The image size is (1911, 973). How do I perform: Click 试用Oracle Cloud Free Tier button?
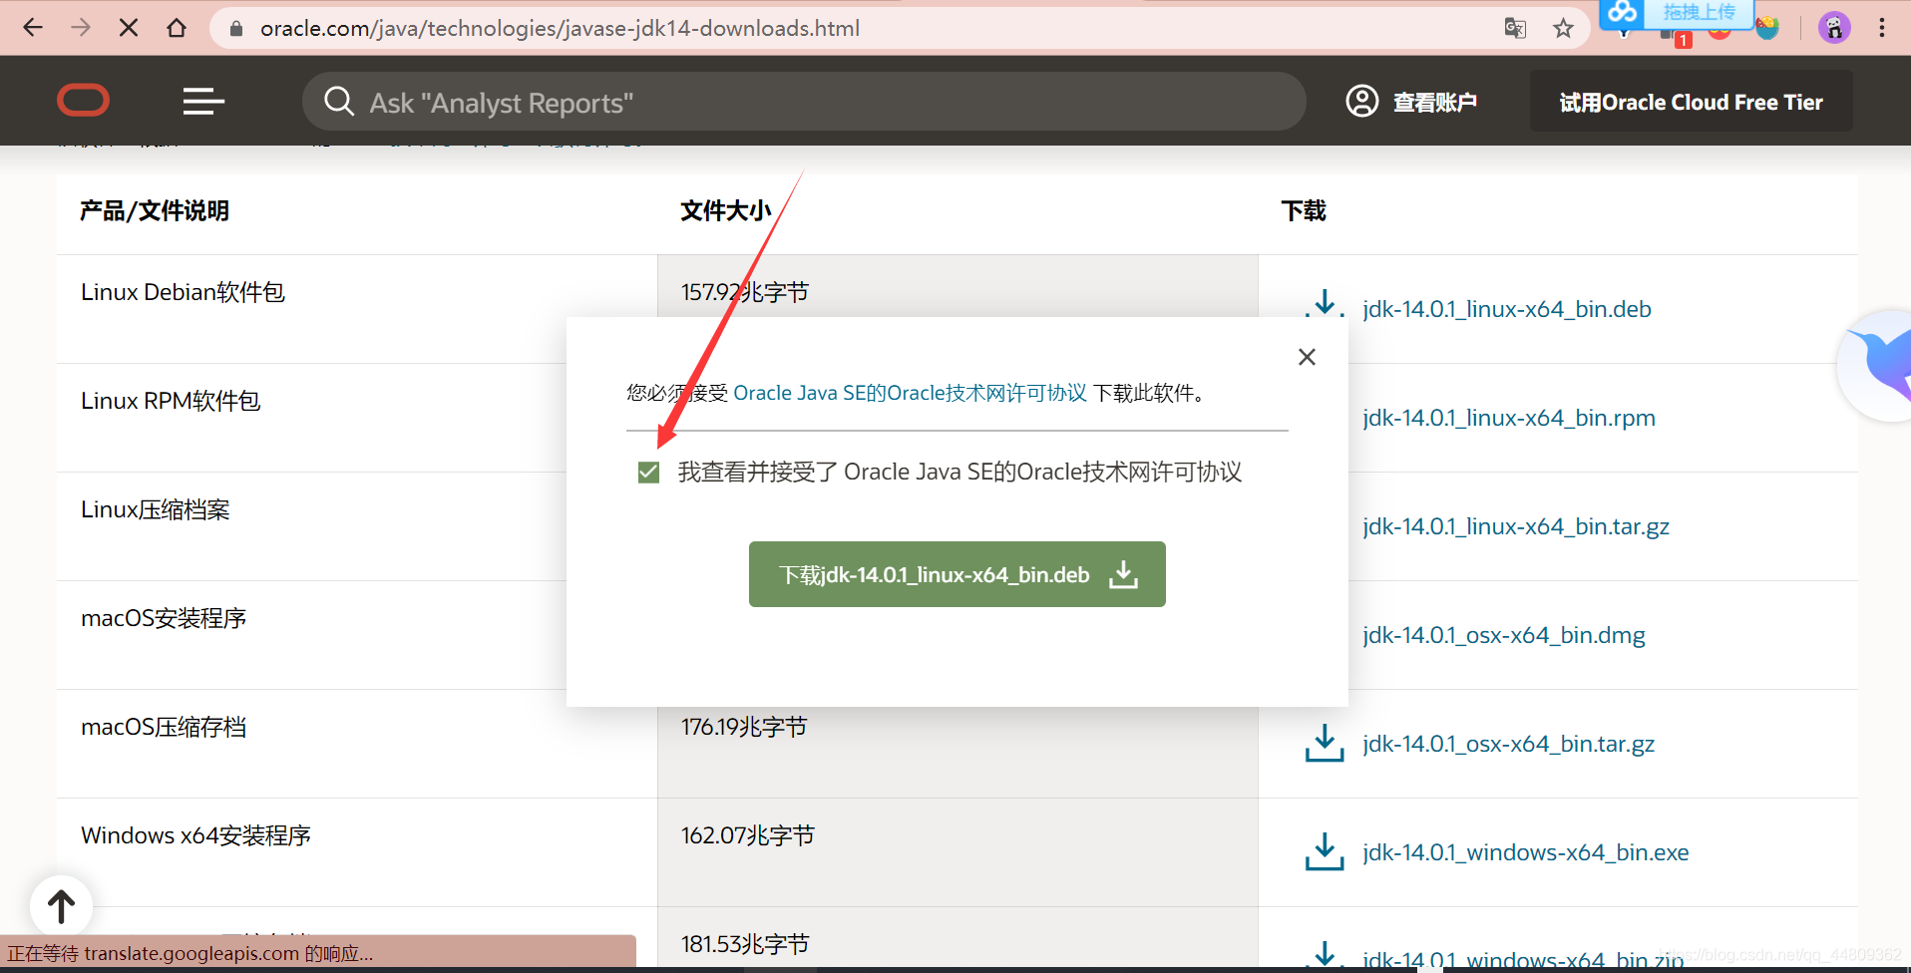tap(1692, 102)
